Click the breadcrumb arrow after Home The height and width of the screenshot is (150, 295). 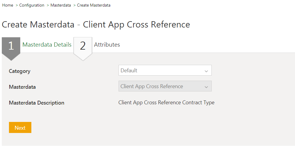(16, 5)
